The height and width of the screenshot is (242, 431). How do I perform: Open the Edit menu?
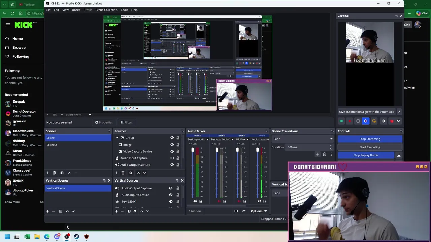(x=56, y=10)
